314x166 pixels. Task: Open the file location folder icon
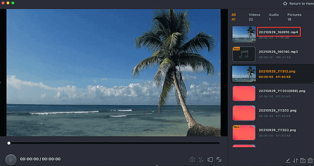point(302,161)
